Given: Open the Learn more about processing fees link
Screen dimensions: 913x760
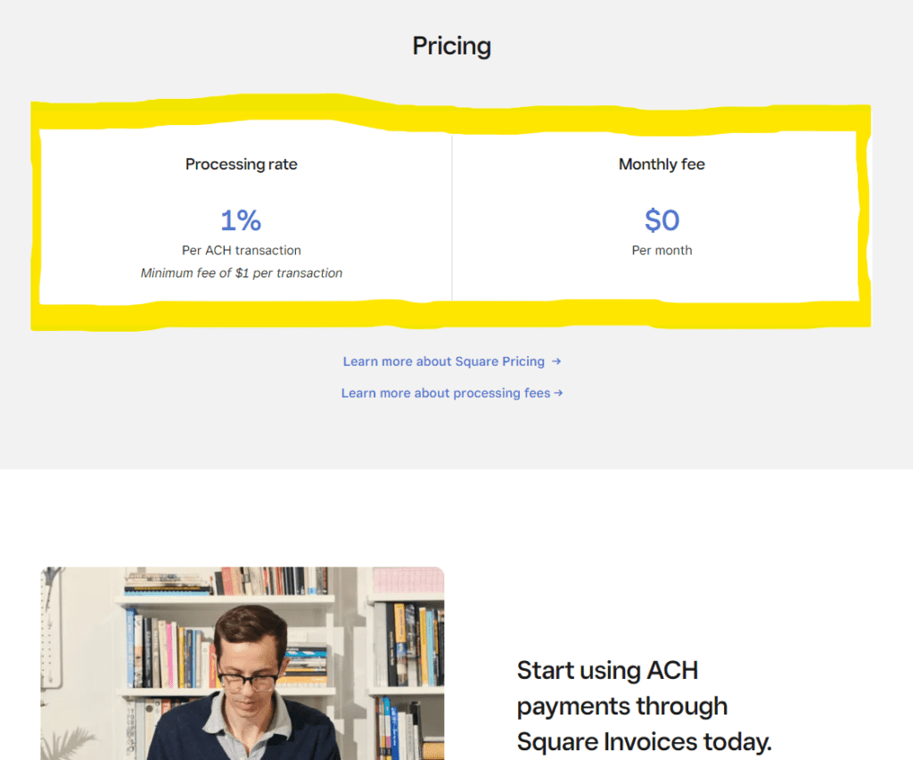Looking at the screenshot, I should [x=445, y=392].
